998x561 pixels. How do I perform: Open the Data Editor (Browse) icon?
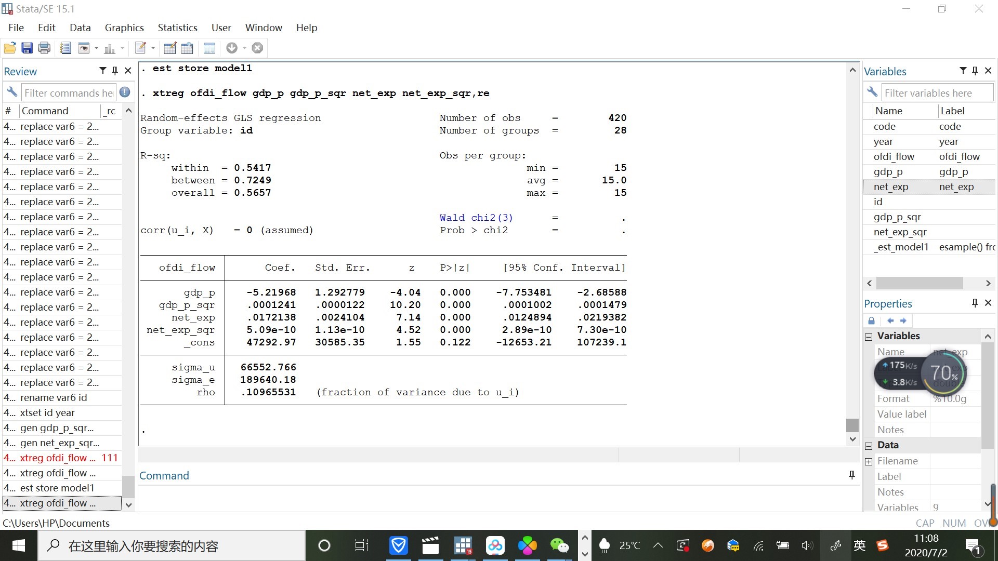[x=187, y=48]
